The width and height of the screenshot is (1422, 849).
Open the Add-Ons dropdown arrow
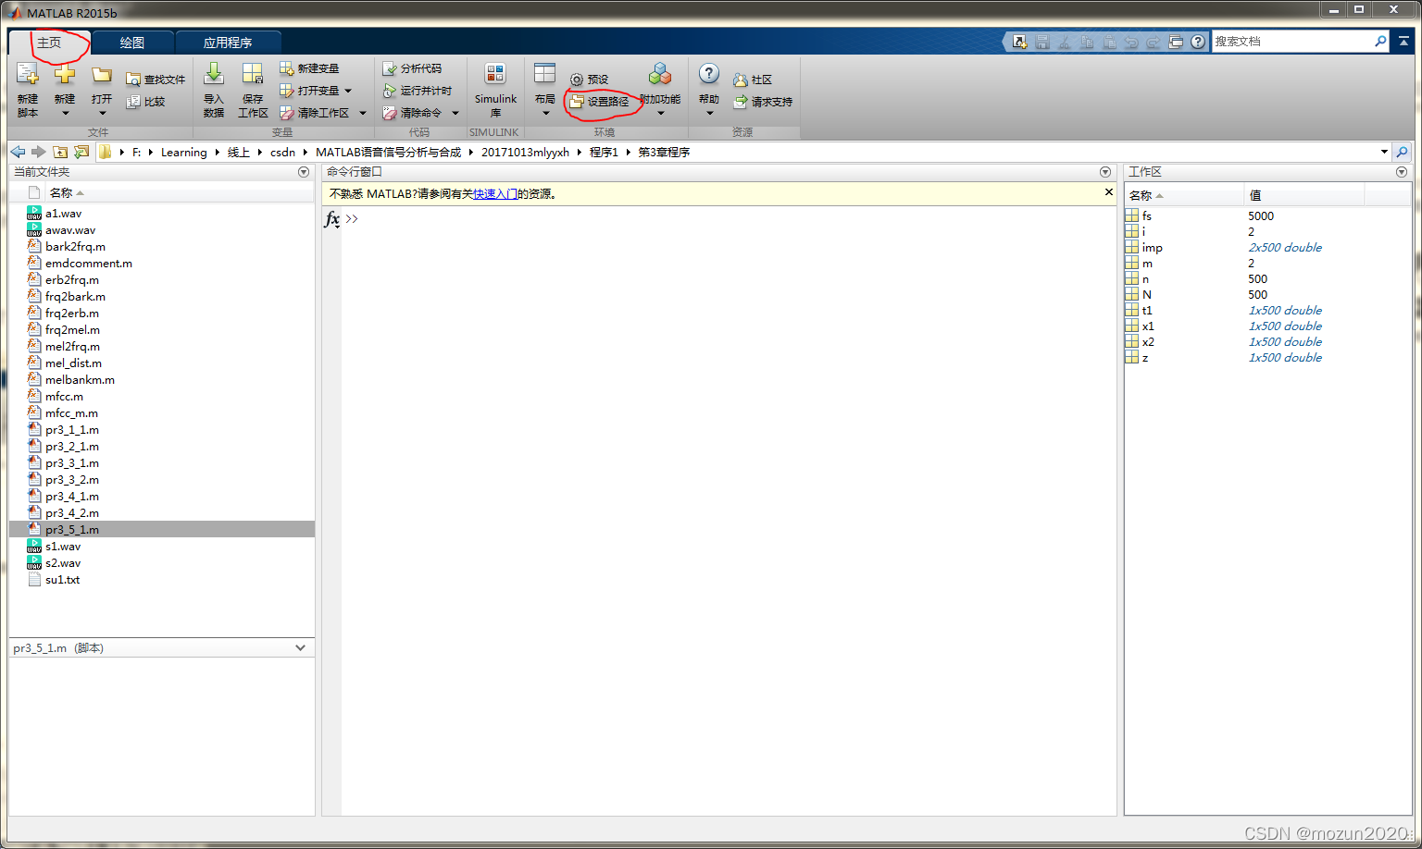660,114
